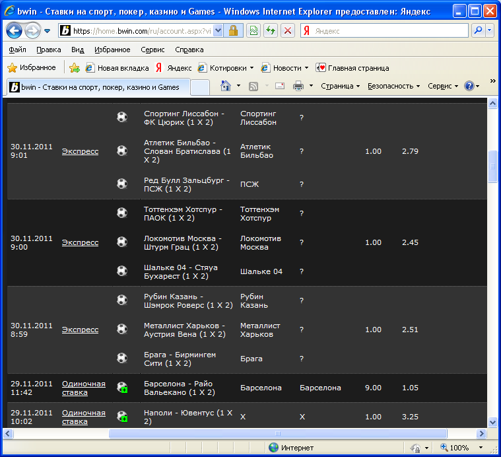The image size is (501, 457).
Task: Click the horizontal scrollbar left arrow
Action: point(9,434)
